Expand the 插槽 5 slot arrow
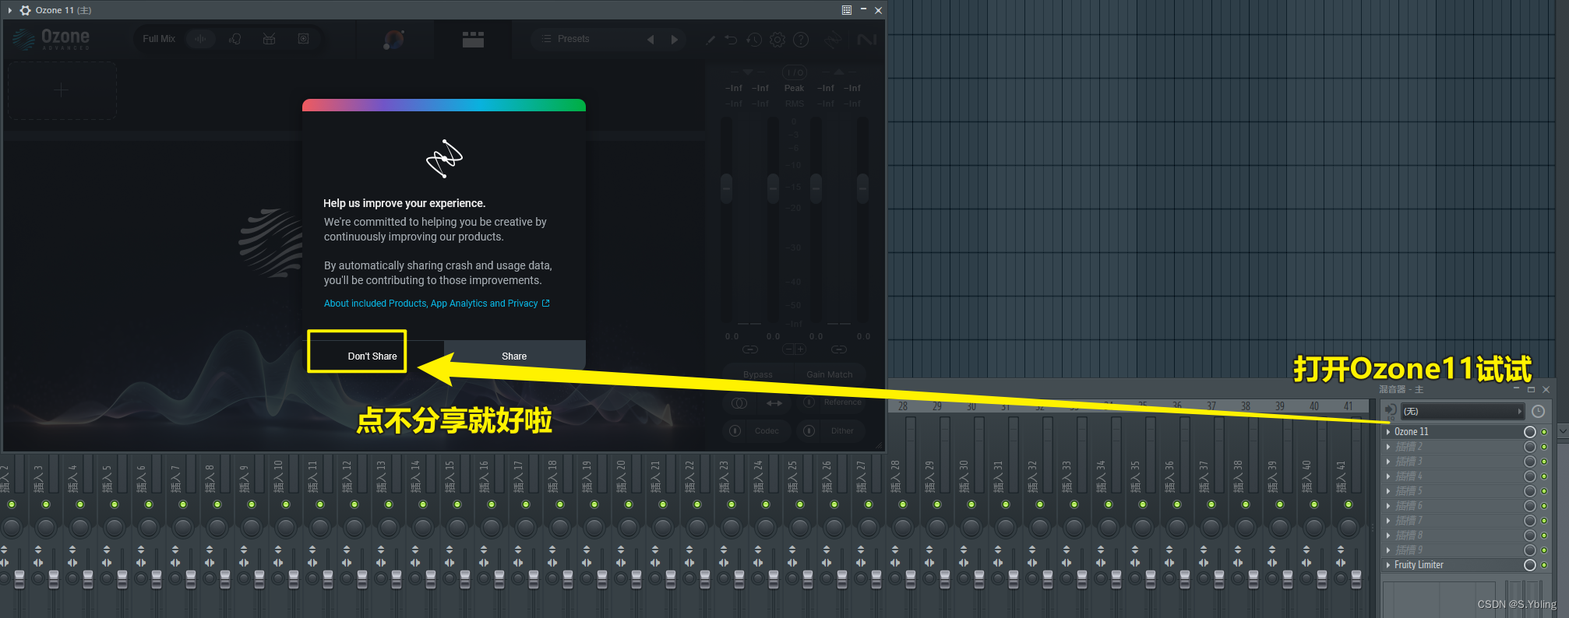The width and height of the screenshot is (1569, 618). [1388, 491]
